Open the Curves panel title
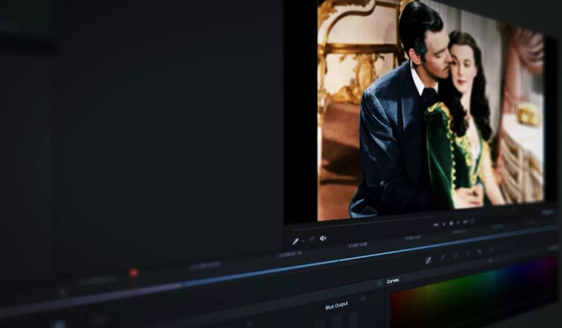 pos(393,281)
